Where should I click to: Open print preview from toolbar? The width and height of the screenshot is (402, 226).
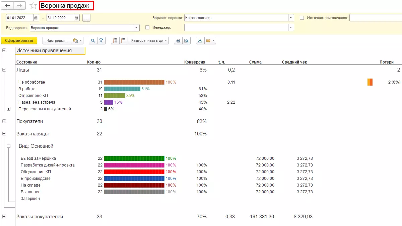coord(186,40)
